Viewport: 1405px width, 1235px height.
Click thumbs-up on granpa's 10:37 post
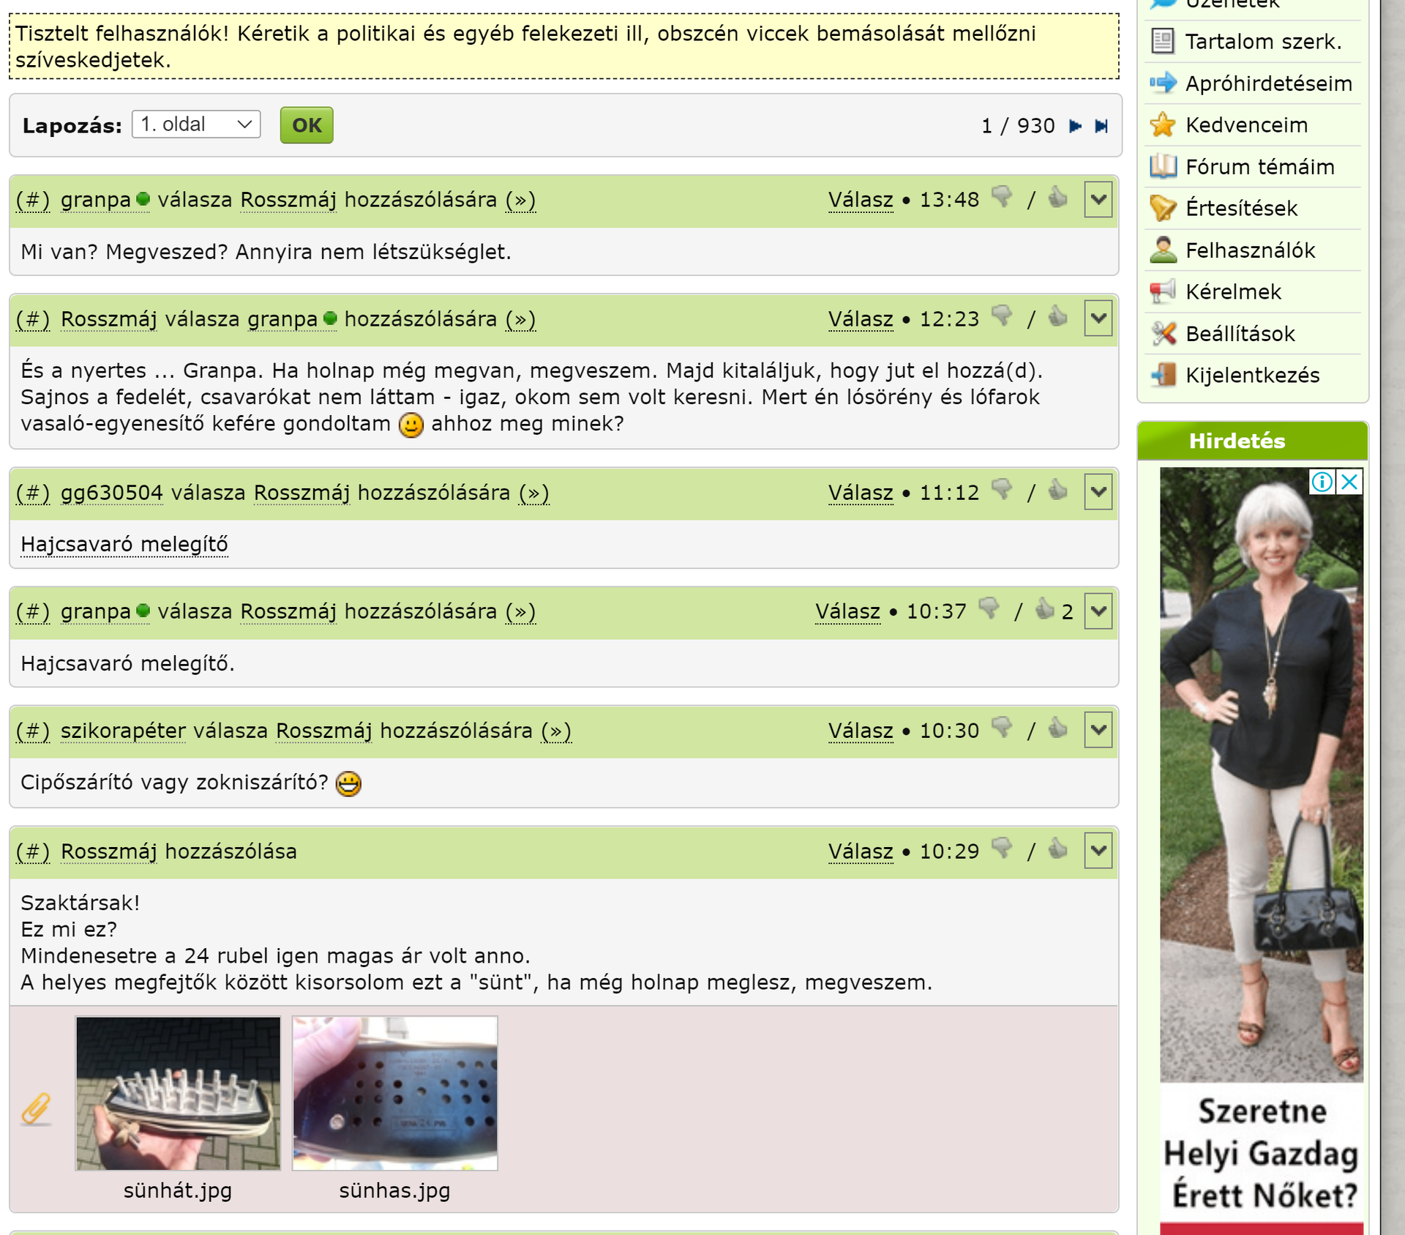(1044, 609)
